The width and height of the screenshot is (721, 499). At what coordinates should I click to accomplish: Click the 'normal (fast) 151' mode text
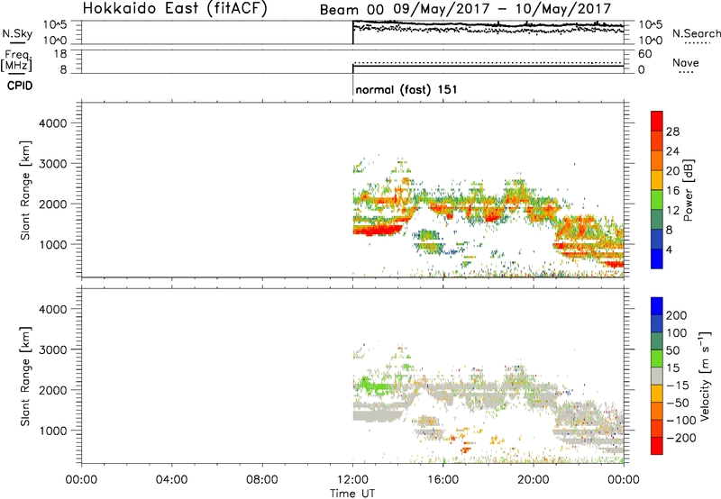(x=406, y=89)
